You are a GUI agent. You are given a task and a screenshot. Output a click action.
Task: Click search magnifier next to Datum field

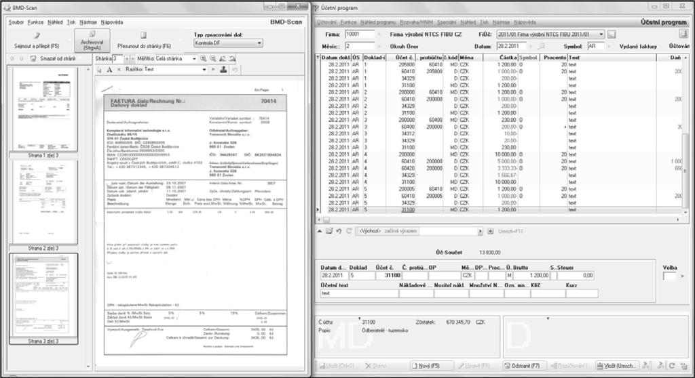click(x=541, y=46)
